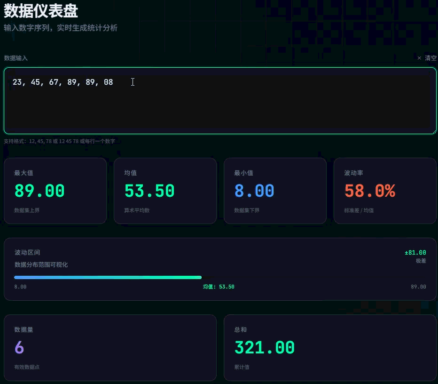Image resolution: width=438 pixels, height=384 pixels.
Task: Select the 最大值 statistic card
Action: point(55,191)
